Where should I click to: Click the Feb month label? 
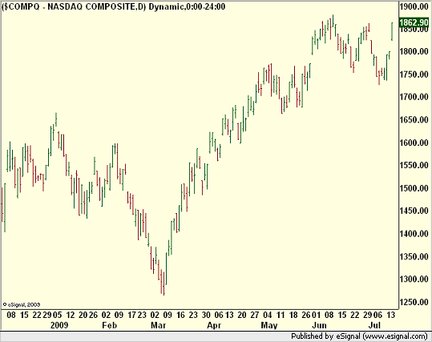coord(109,325)
